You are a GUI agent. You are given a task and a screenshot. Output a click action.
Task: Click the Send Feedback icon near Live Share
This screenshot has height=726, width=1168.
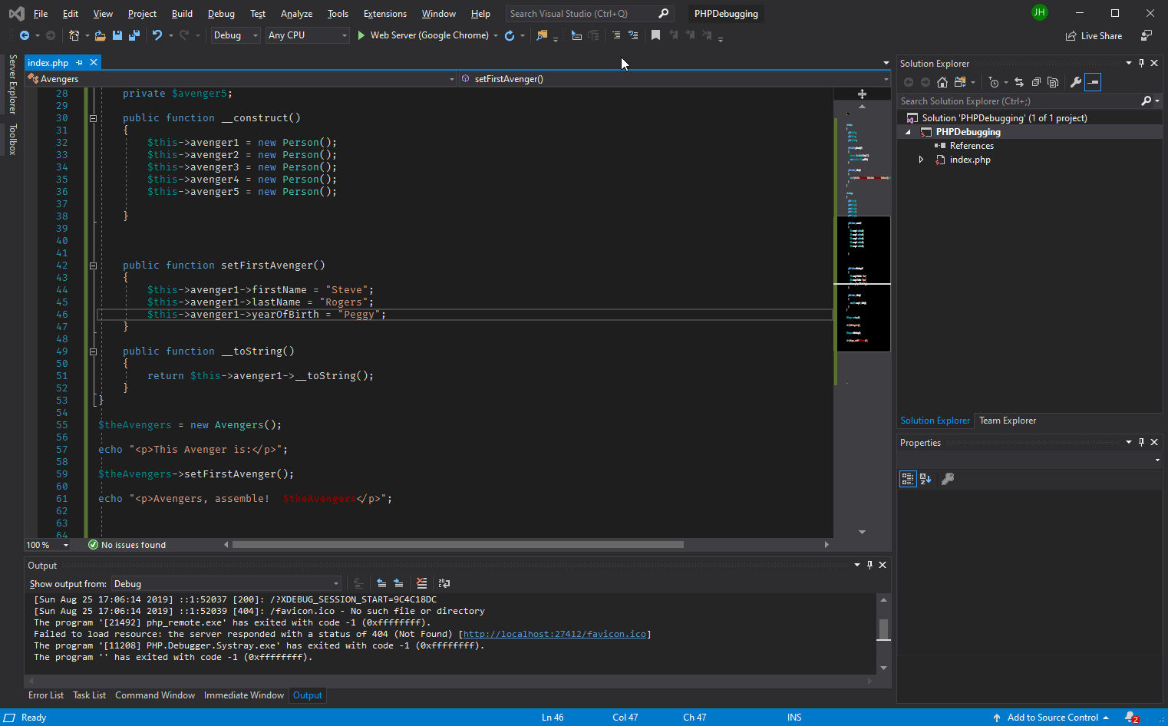coord(1147,35)
